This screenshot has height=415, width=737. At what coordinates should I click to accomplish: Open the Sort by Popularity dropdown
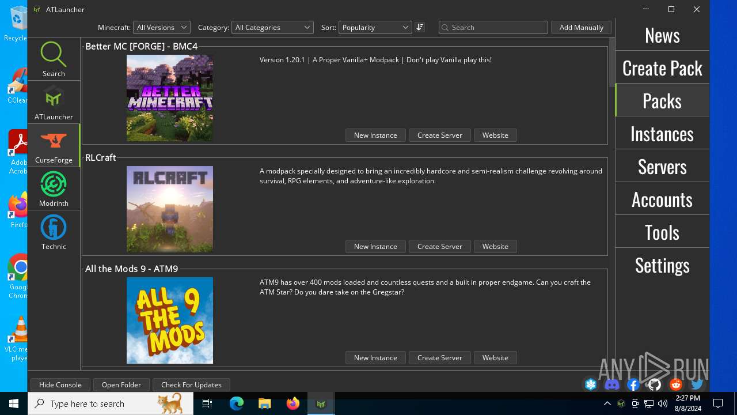tap(375, 27)
